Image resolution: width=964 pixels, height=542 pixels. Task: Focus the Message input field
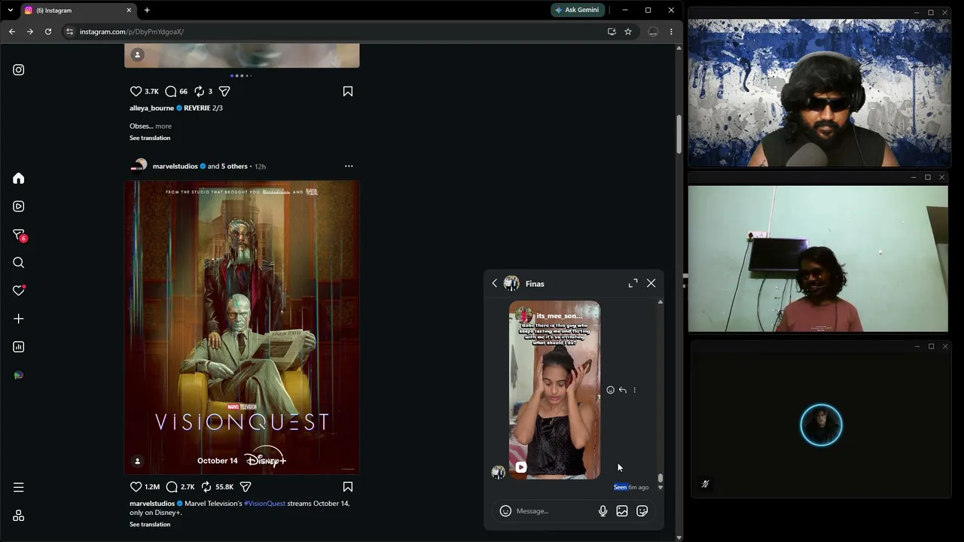point(553,511)
